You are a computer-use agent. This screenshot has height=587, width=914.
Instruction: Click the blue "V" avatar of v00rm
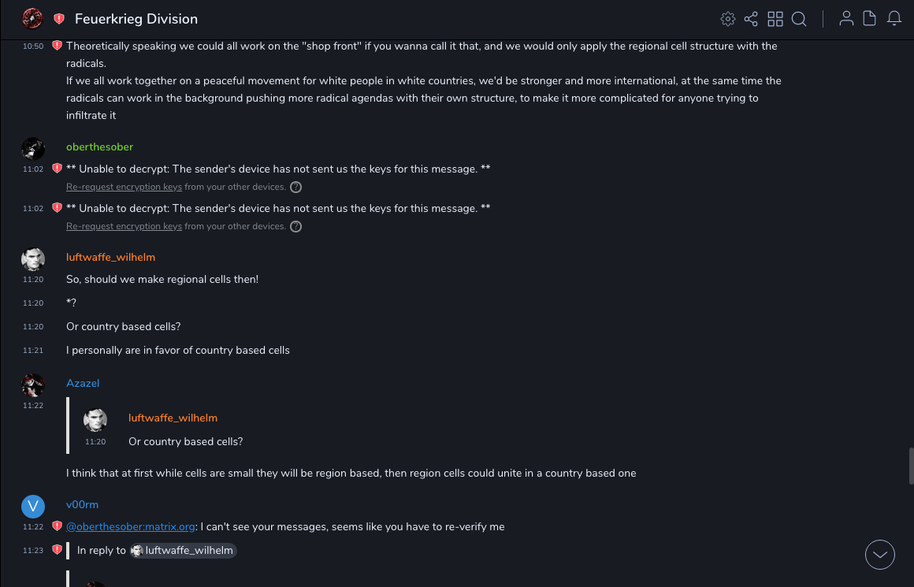33,506
